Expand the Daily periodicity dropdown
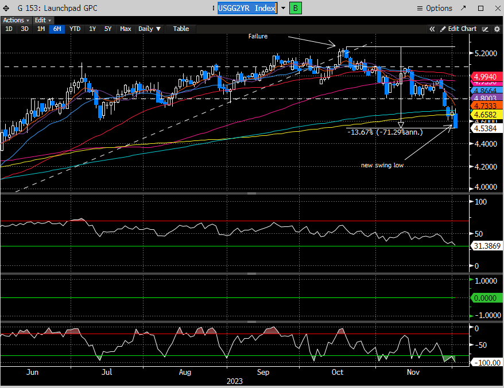 tap(149, 29)
